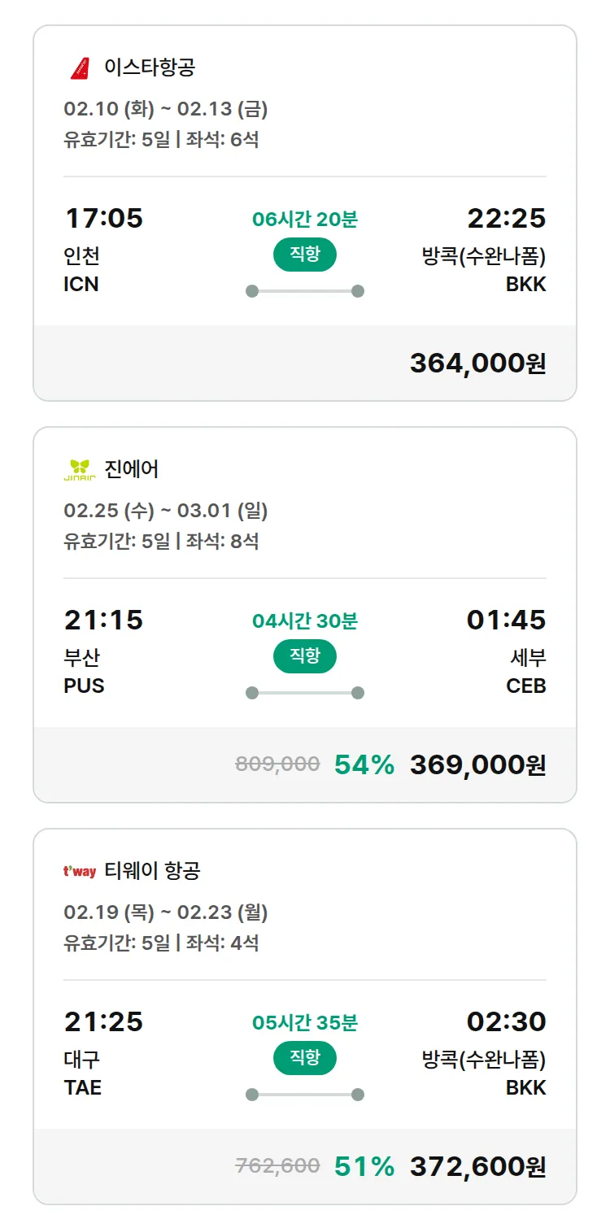Open the 진에어 flight card title

[132, 468]
